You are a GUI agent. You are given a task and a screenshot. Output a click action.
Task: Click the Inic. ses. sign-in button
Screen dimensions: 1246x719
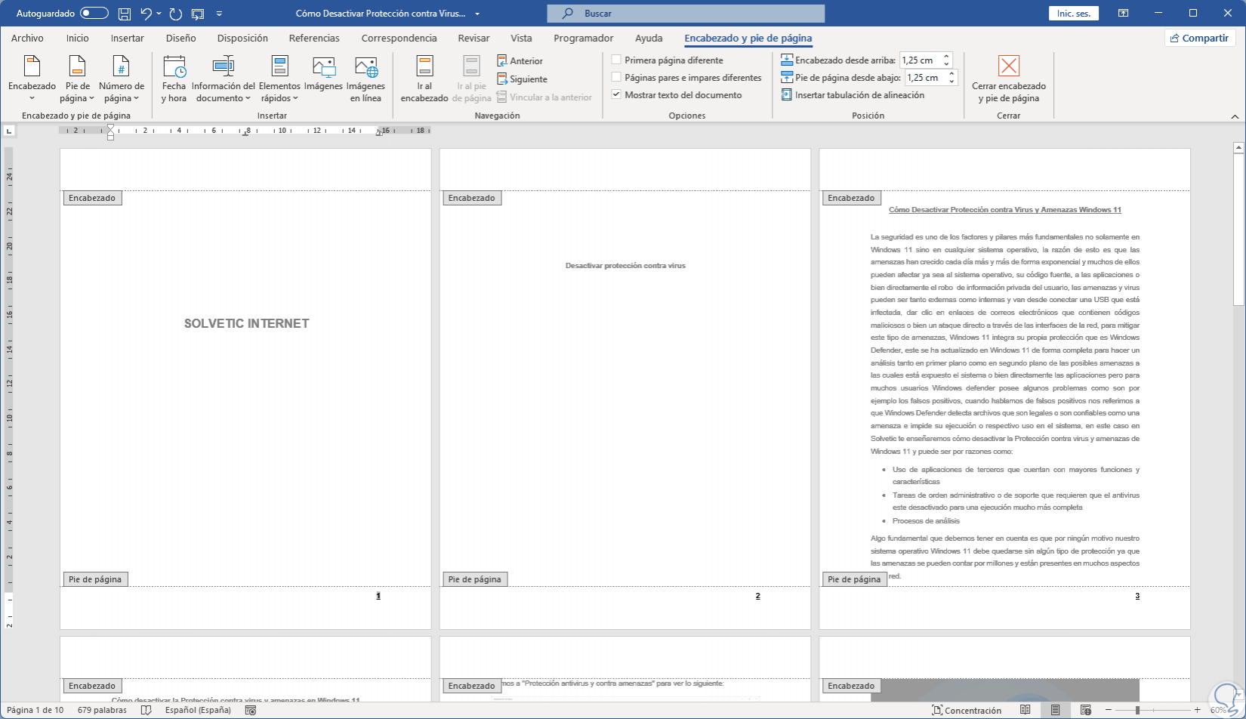pyautogui.click(x=1073, y=14)
